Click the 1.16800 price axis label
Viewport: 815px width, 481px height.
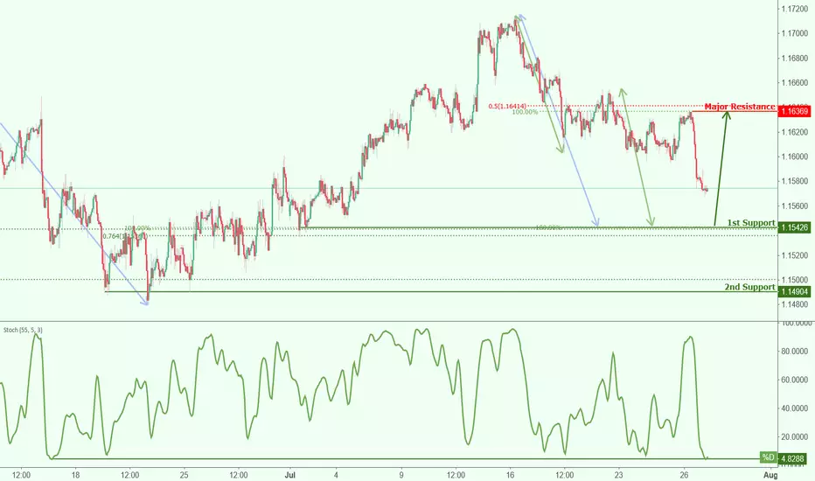(x=794, y=59)
